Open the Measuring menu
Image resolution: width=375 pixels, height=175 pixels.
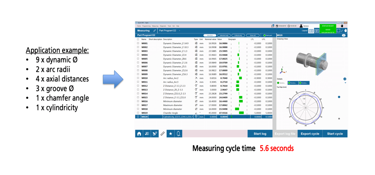[155, 26]
